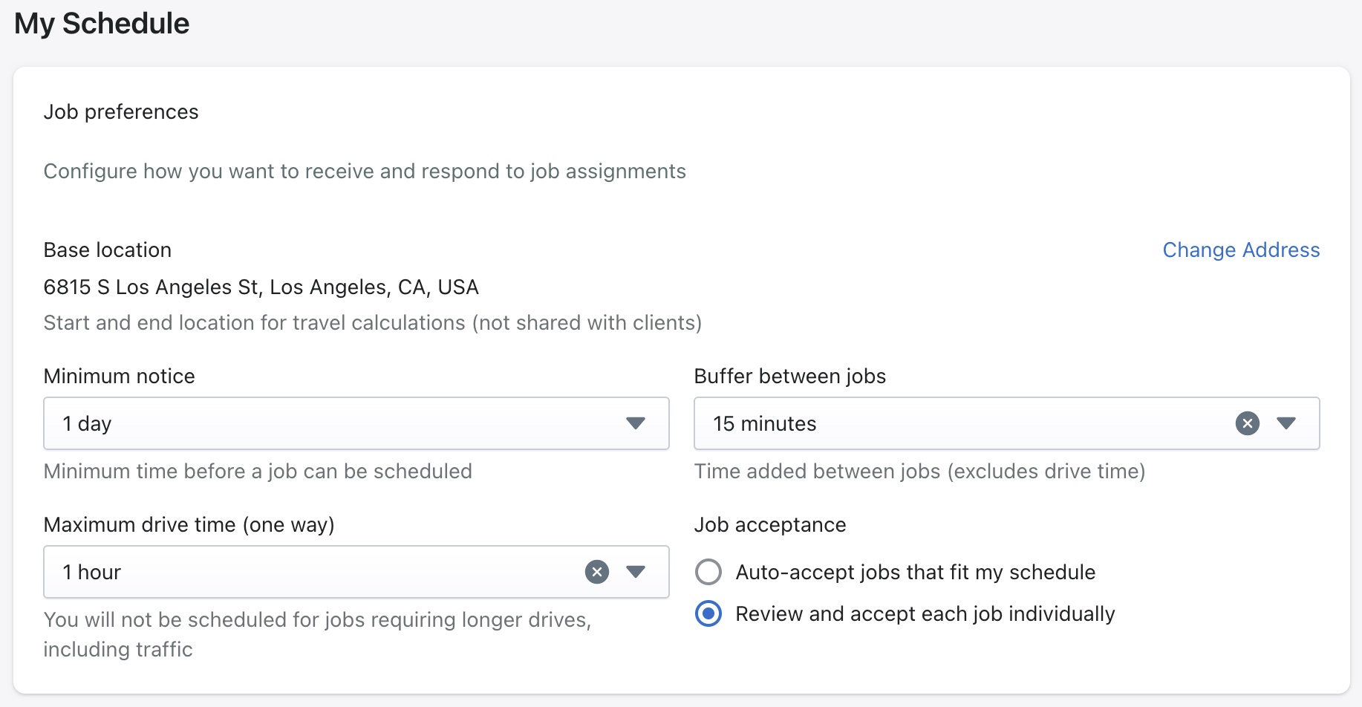Click the Change Address link
This screenshot has height=707, width=1362.
pyautogui.click(x=1240, y=250)
